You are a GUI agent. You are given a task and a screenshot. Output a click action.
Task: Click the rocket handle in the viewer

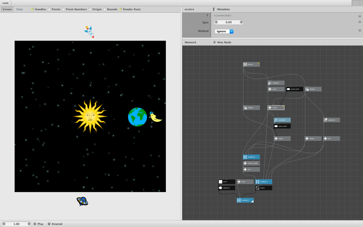point(89,32)
